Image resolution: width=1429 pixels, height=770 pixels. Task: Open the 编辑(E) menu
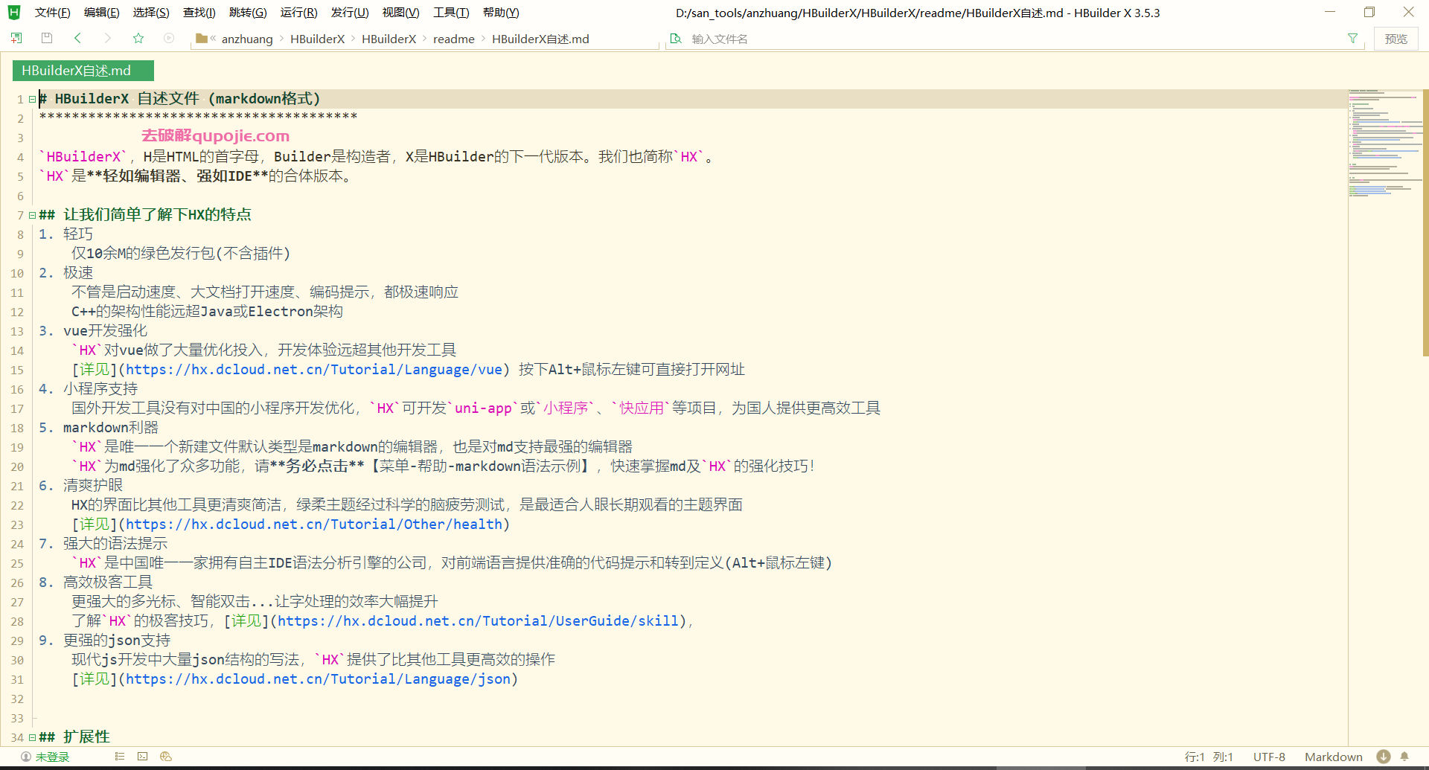pos(102,13)
